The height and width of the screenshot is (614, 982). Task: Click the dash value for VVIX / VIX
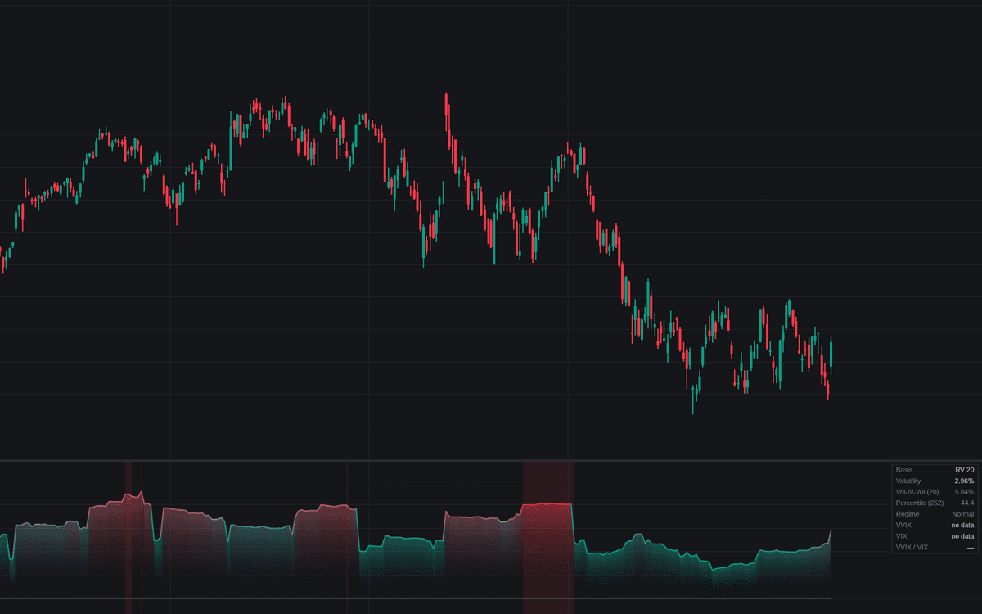[x=971, y=547]
